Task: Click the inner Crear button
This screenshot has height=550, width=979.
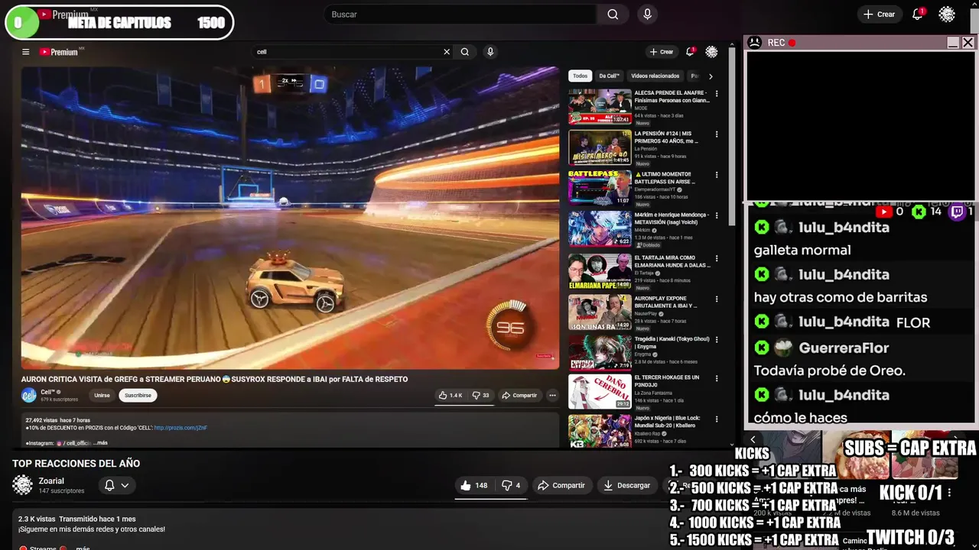Action: (x=662, y=52)
